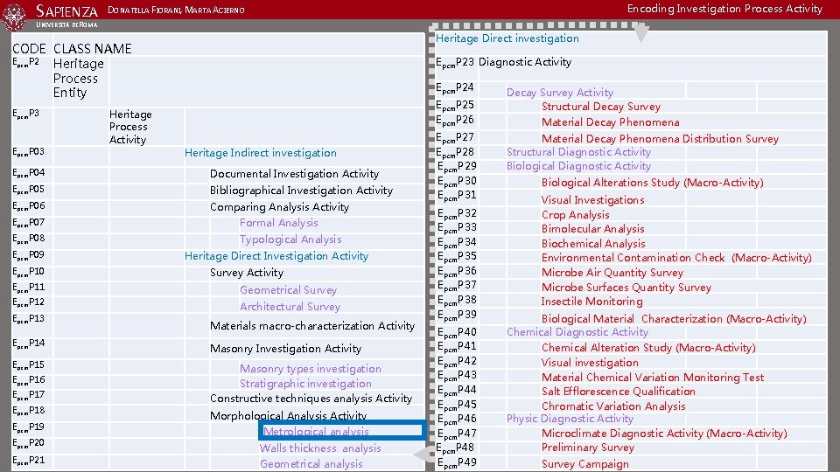Select 'Heritage Direct Investigation Activity' row

click(x=276, y=256)
